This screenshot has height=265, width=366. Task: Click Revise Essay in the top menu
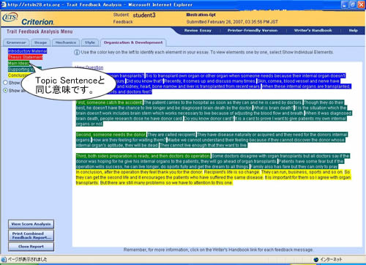(198, 31)
